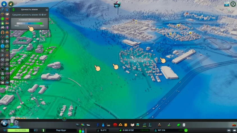Show Pollution purple barrel info view
Image resolution: width=237 pixels, height=133 pixels.
click(7, 28)
